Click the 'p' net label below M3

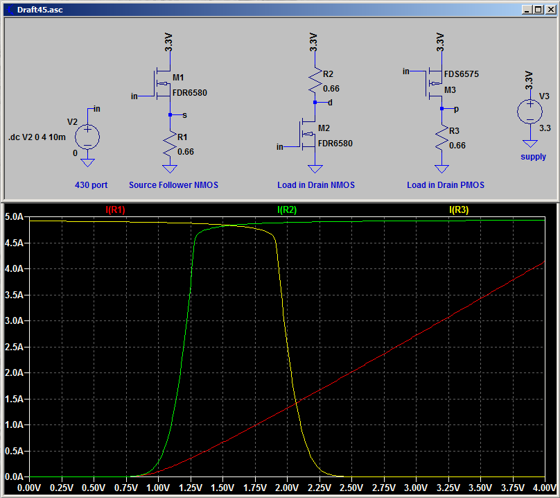click(x=457, y=110)
